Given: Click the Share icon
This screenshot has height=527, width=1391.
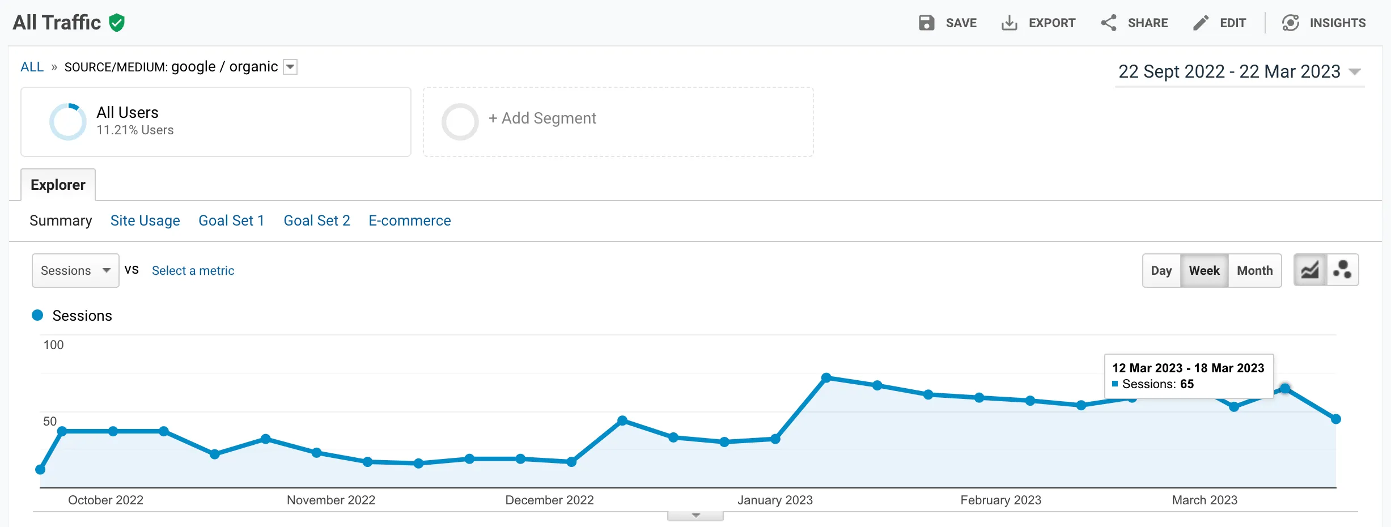Looking at the screenshot, I should [1109, 23].
